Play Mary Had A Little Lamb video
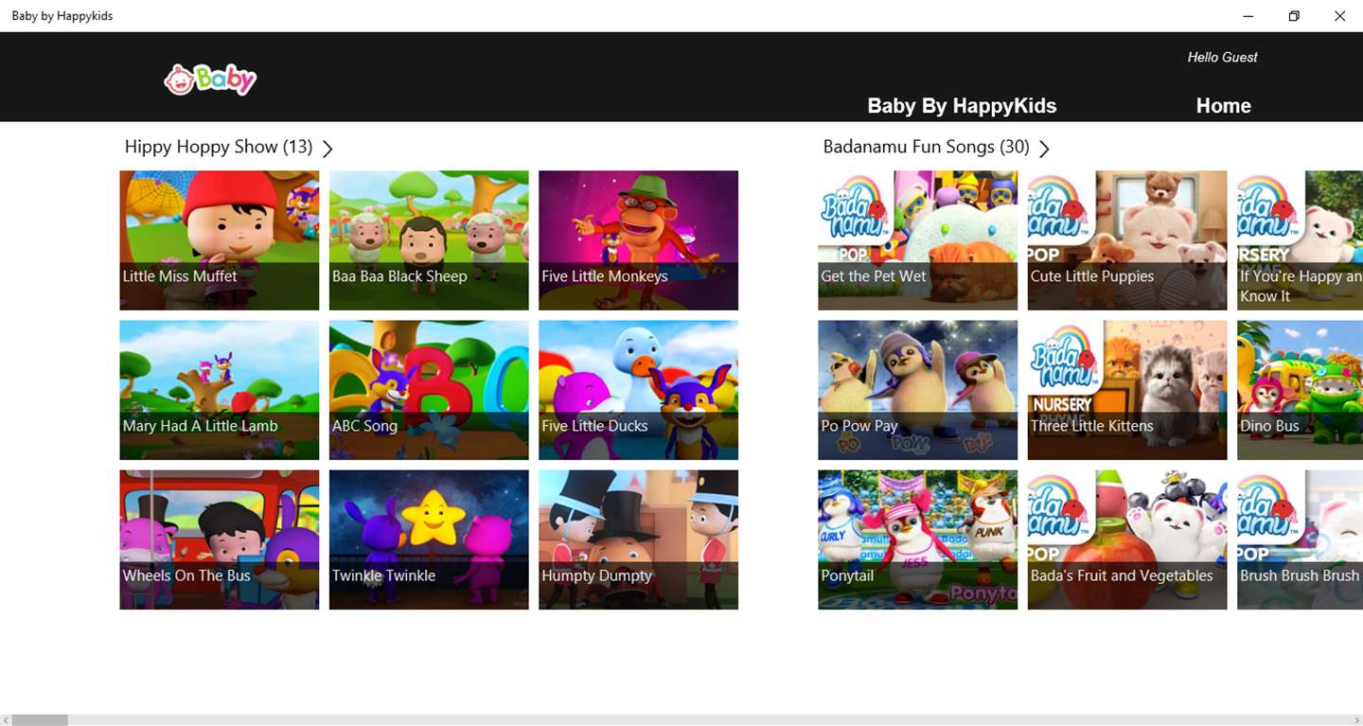This screenshot has width=1363, height=726. pos(220,390)
